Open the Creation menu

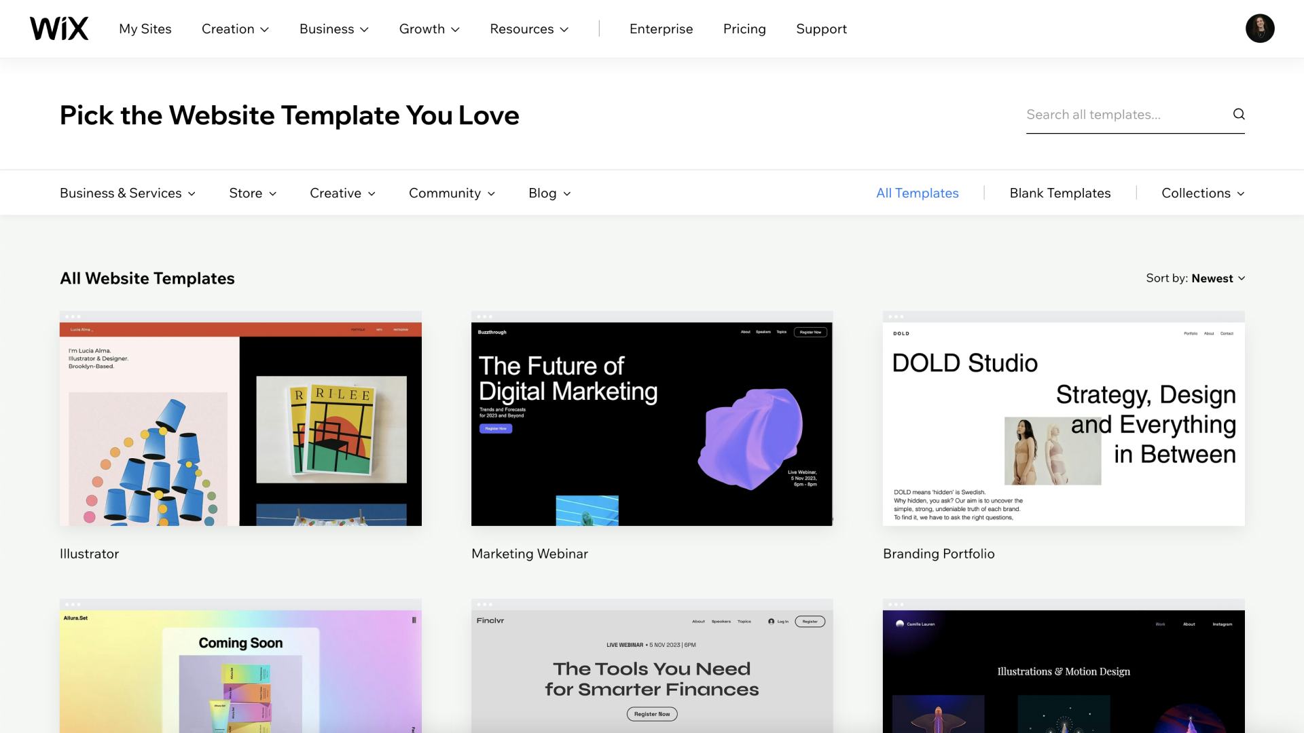pyautogui.click(x=235, y=29)
